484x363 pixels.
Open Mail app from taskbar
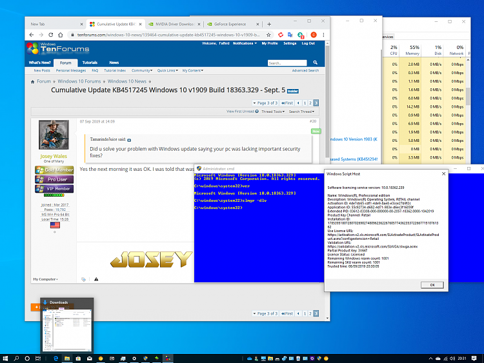[90, 358]
